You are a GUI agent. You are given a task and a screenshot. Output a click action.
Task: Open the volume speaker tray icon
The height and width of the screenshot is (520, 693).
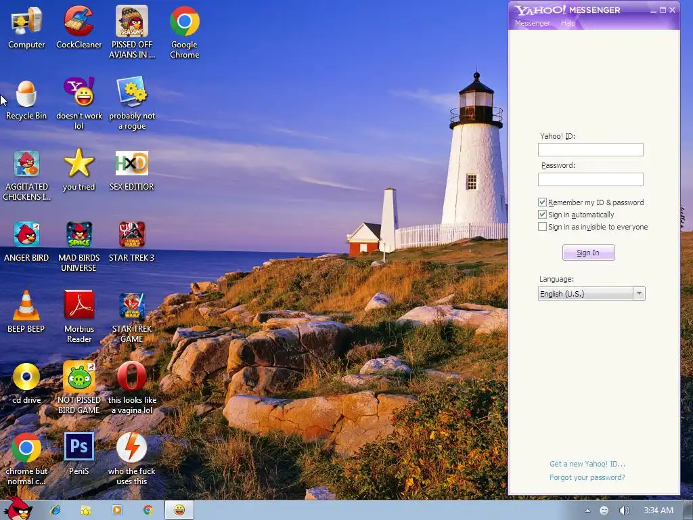[624, 511]
